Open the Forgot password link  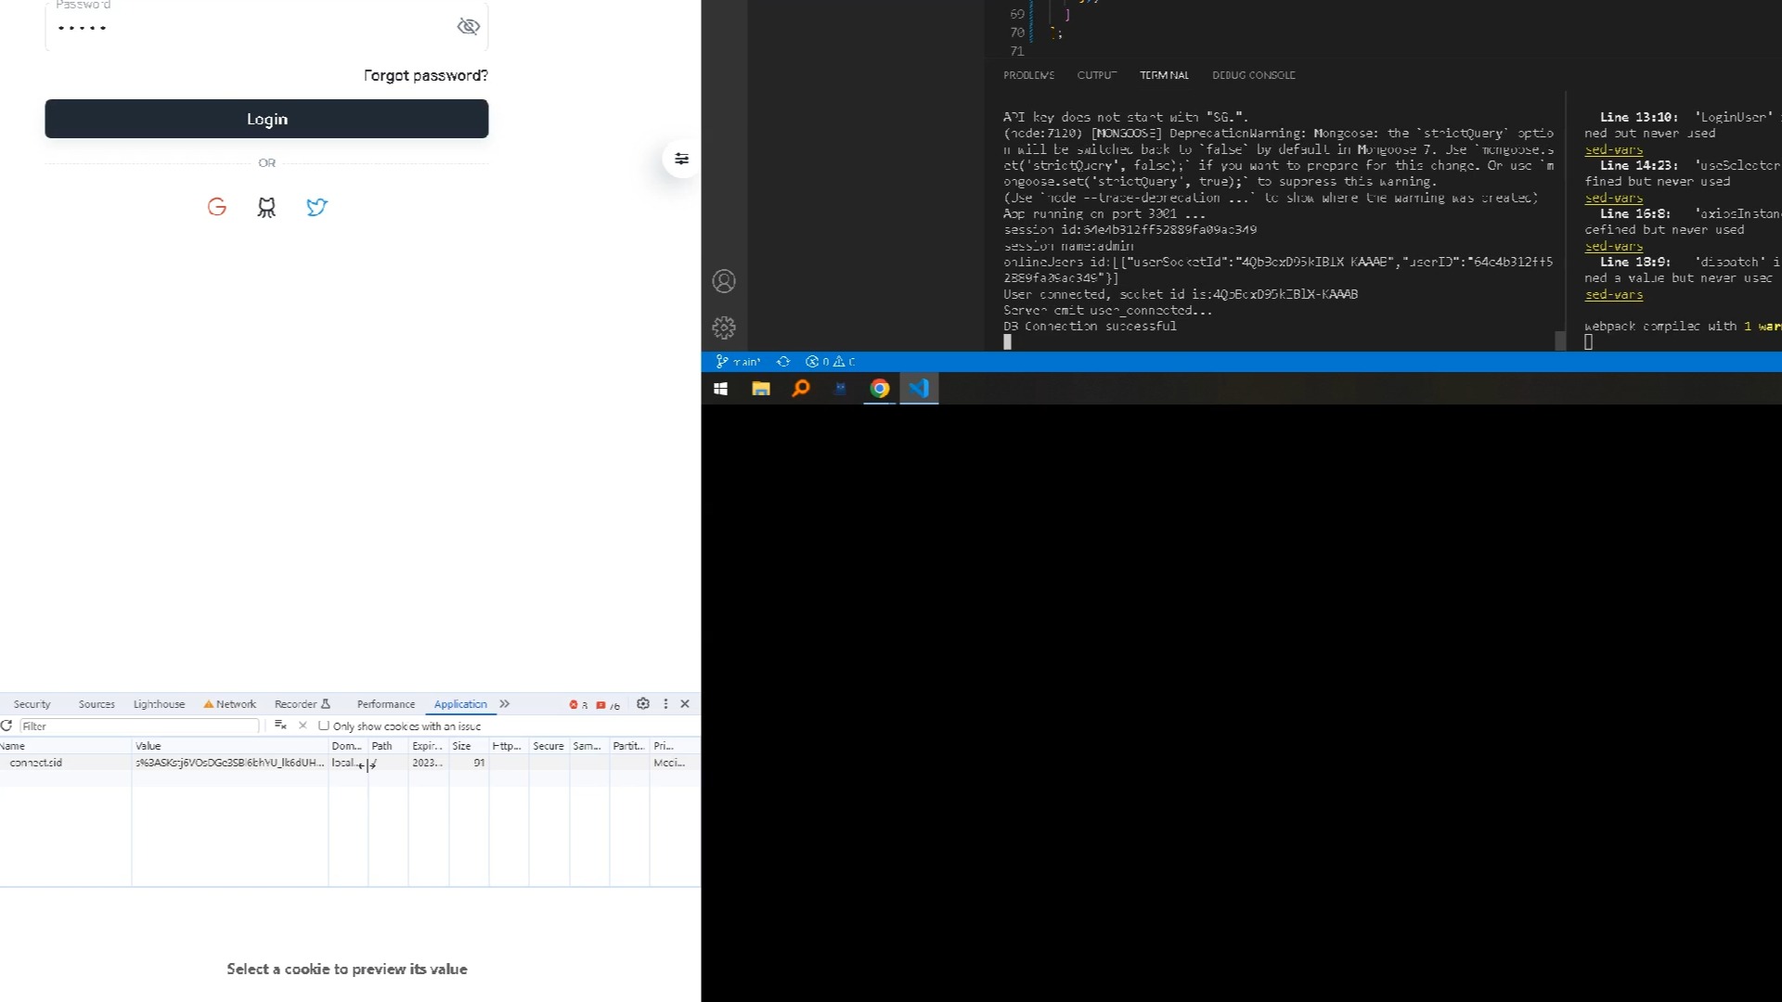425,75
